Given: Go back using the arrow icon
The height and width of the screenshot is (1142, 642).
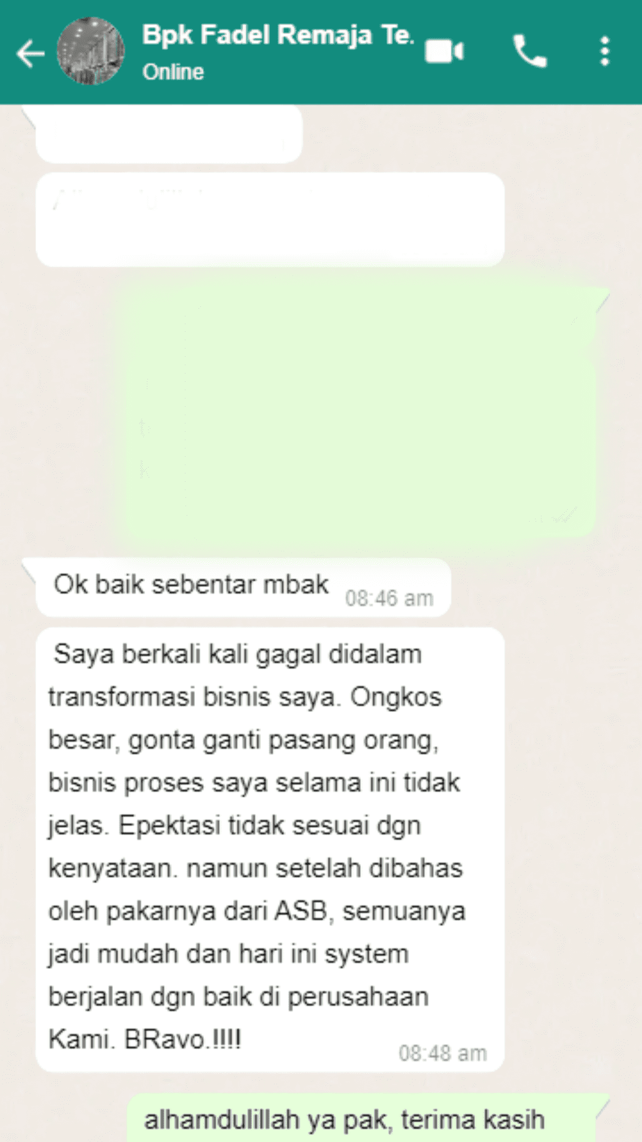Looking at the screenshot, I should tap(31, 54).
